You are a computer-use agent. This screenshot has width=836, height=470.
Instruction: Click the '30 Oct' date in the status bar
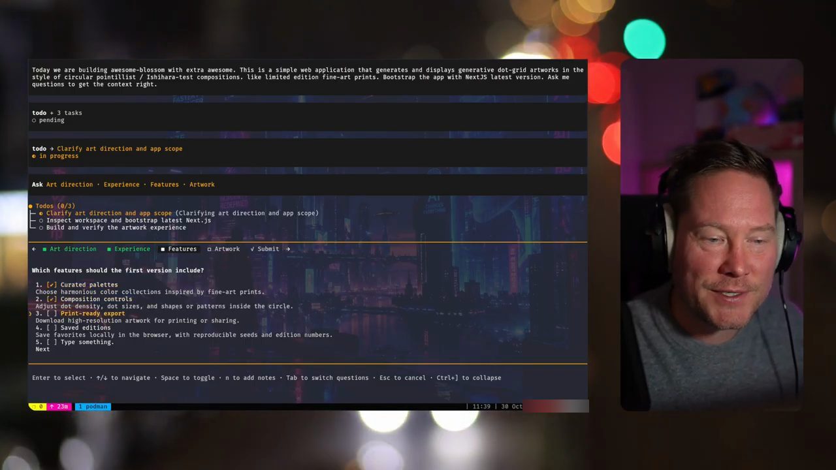511,407
